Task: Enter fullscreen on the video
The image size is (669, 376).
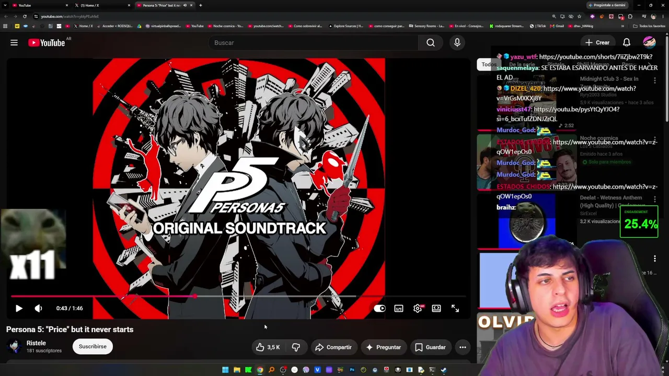Action: (455, 308)
